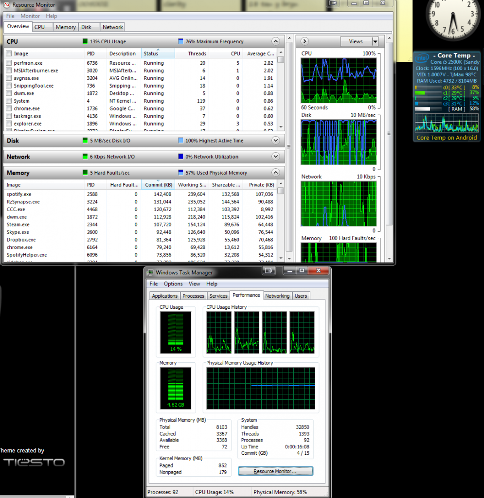Open the Views dropdown arrow

point(375,41)
